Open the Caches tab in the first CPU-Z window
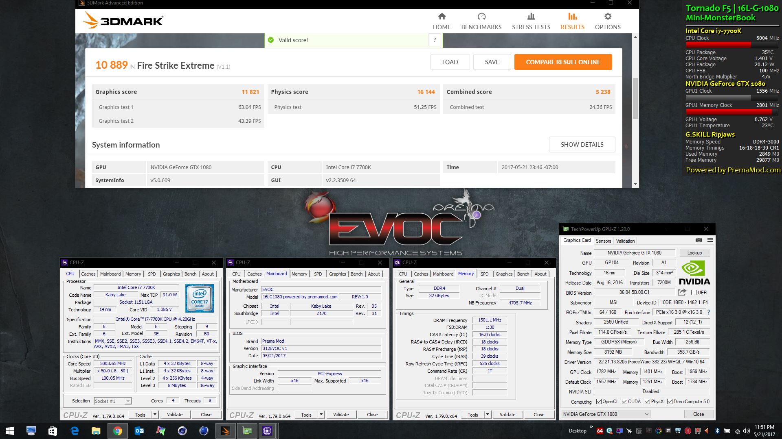This screenshot has width=782, height=439. pyautogui.click(x=88, y=274)
